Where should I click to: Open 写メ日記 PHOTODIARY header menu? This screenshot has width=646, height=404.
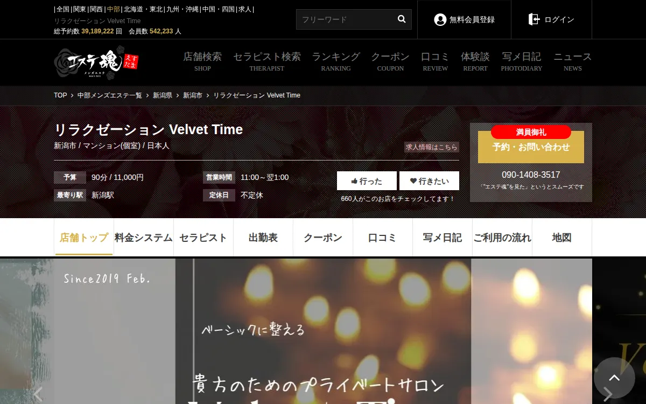coord(522,61)
